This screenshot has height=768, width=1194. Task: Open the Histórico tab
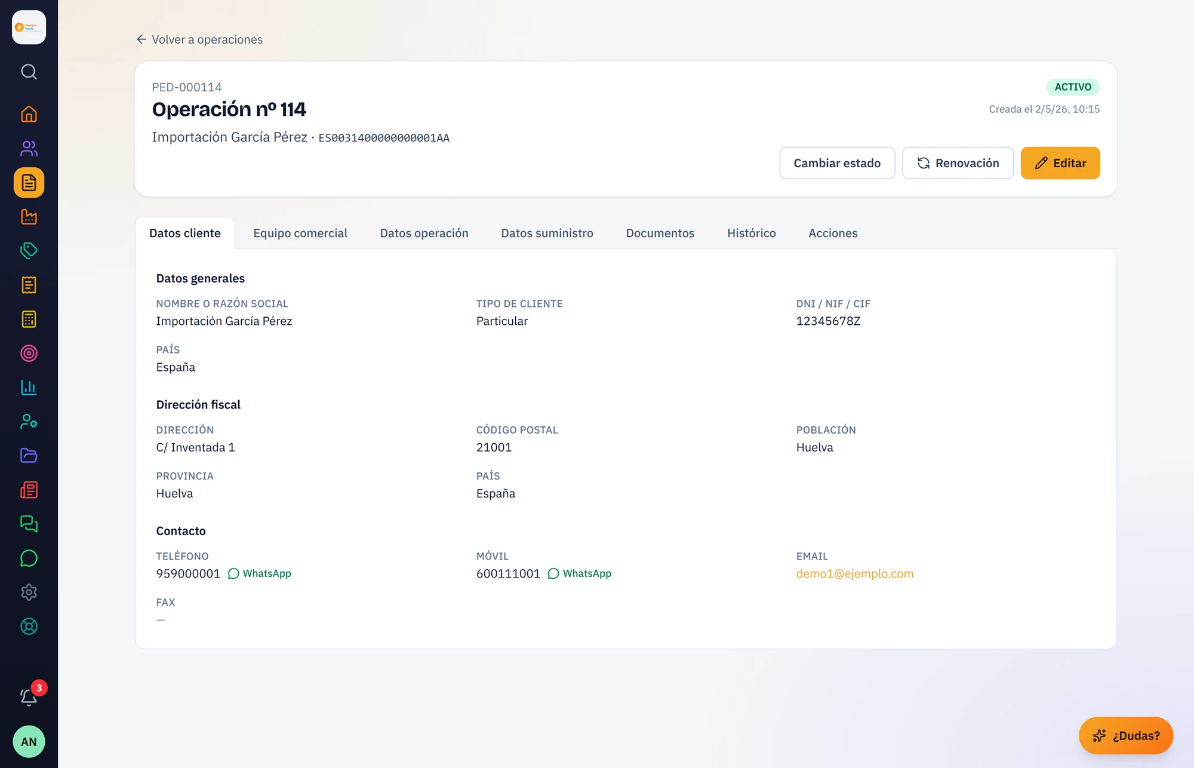[752, 233]
